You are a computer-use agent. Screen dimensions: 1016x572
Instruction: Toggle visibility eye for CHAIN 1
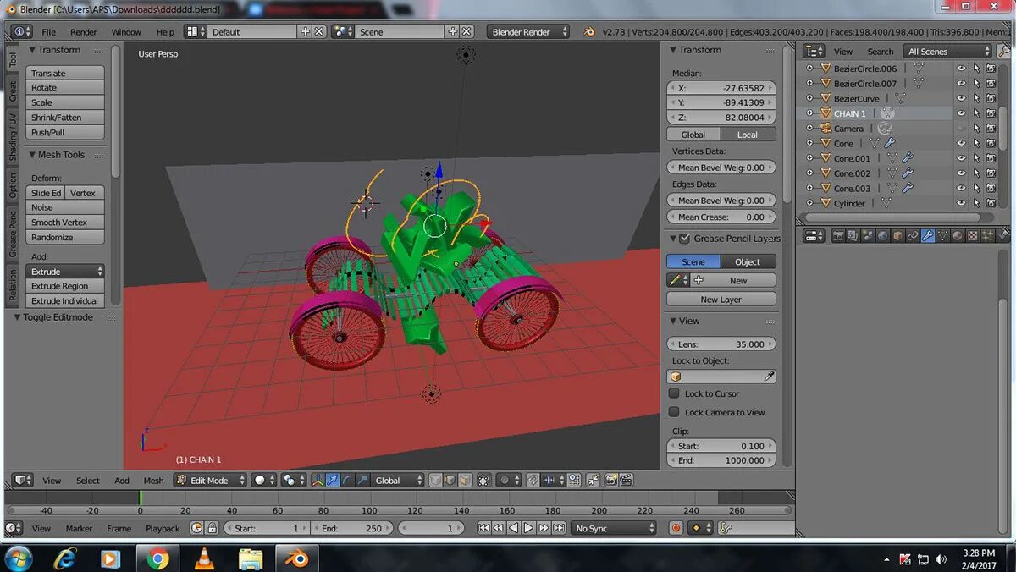click(x=961, y=113)
